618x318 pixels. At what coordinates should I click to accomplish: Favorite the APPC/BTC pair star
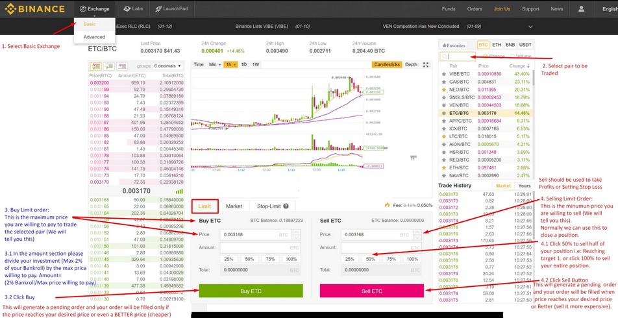tap(444, 121)
